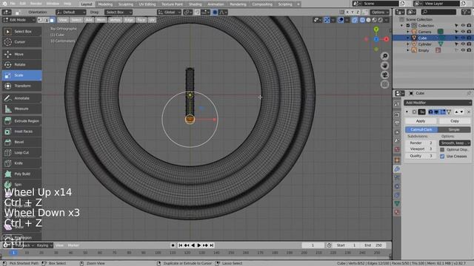Open Global transform orientation dropdown
The image size is (474, 266).
[169, 13]
